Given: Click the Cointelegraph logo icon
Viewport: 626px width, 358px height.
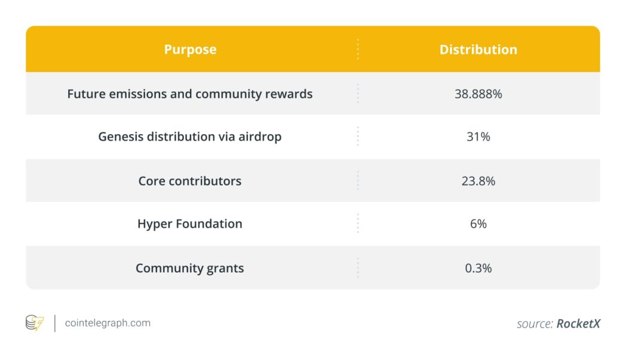Looking at the screenshot, I should pos(35,323).
